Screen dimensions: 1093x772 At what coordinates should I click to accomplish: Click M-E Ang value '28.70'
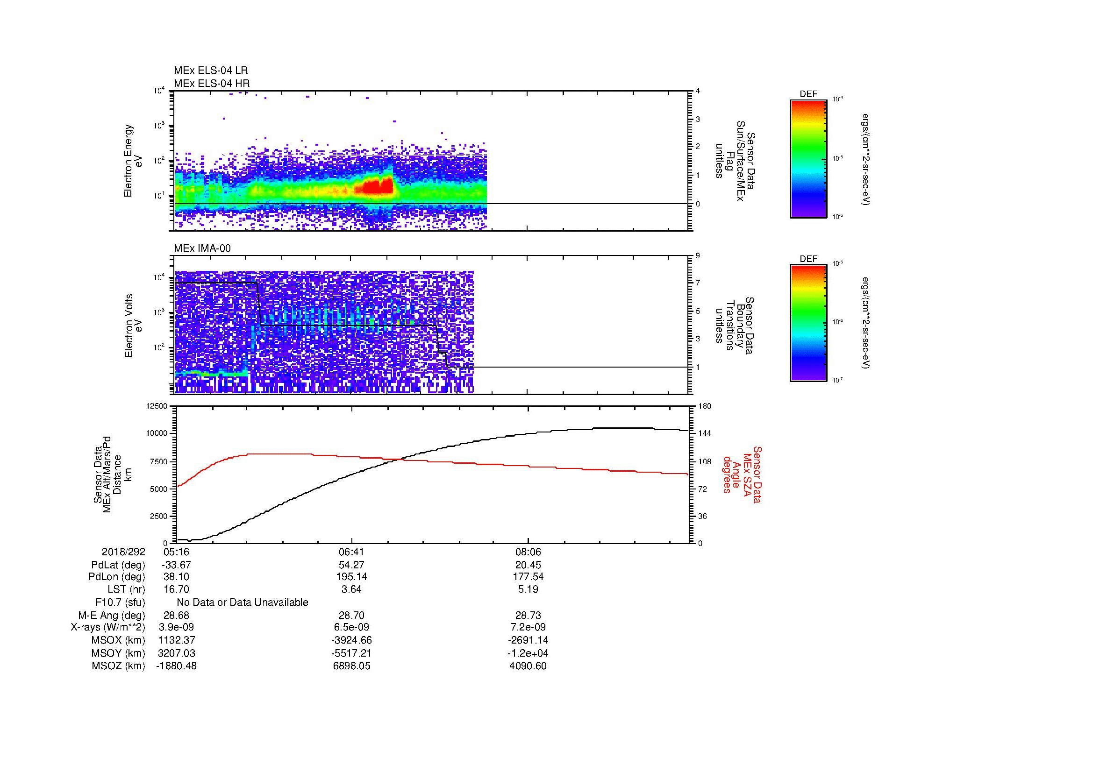click(x=351, y=616)
